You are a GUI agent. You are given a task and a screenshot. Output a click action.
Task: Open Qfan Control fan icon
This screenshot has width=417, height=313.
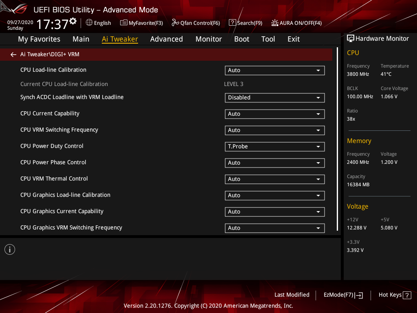[175, 23]
